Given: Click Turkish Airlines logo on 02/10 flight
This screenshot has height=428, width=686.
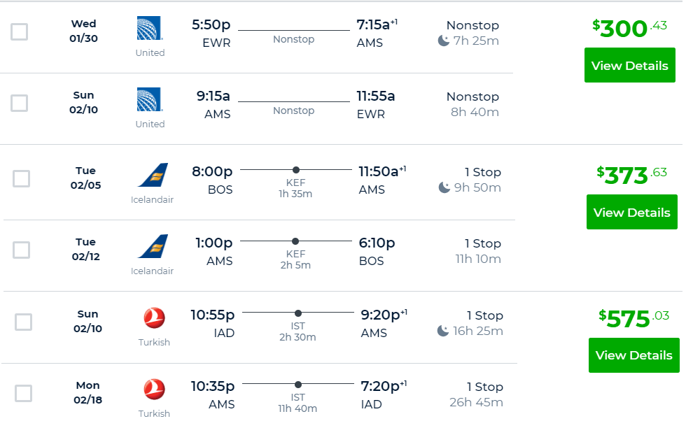Looking at the screenshot, I should pos(155,318).
